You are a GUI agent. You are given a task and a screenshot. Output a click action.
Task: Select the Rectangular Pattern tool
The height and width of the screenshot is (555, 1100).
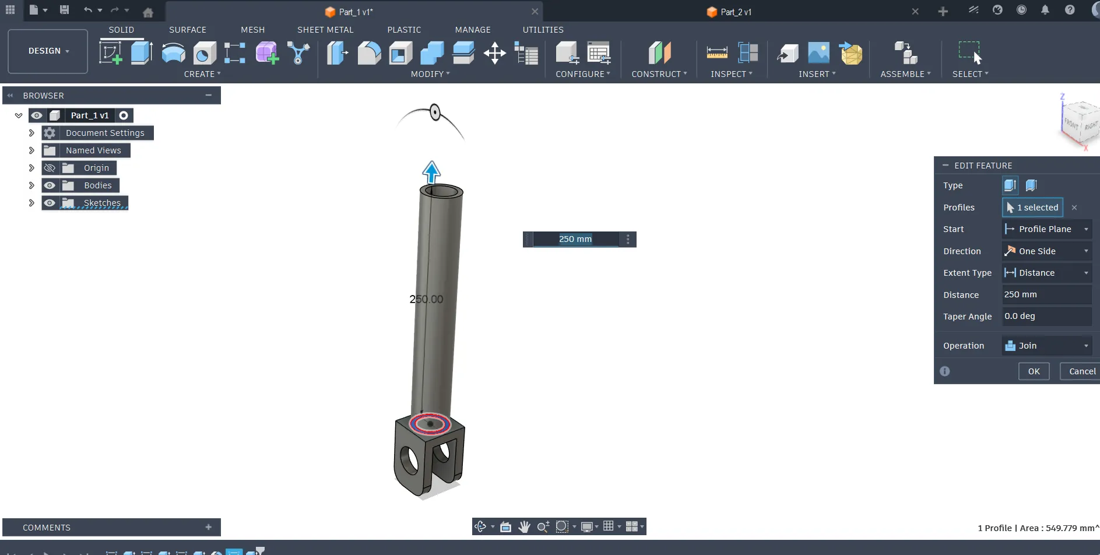235,53
